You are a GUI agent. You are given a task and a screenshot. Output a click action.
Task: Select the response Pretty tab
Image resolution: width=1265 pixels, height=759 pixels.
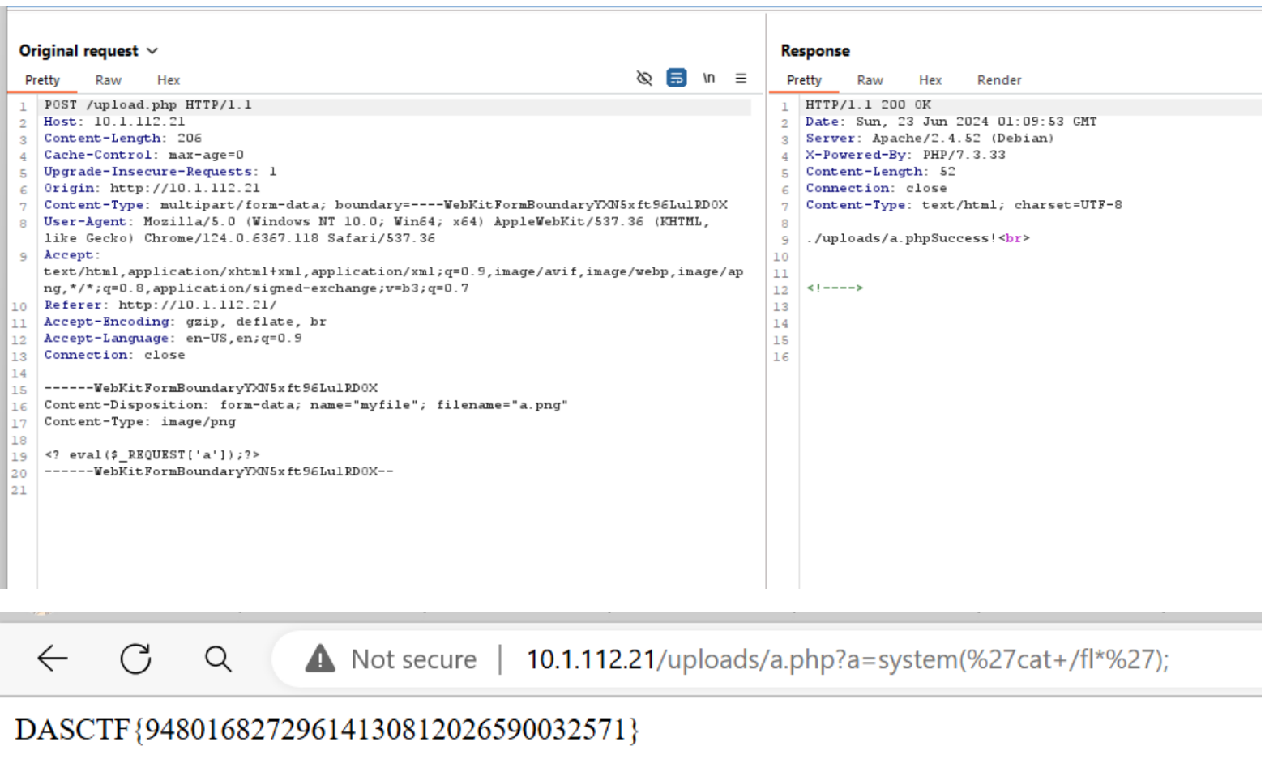(x=804, y=80)
